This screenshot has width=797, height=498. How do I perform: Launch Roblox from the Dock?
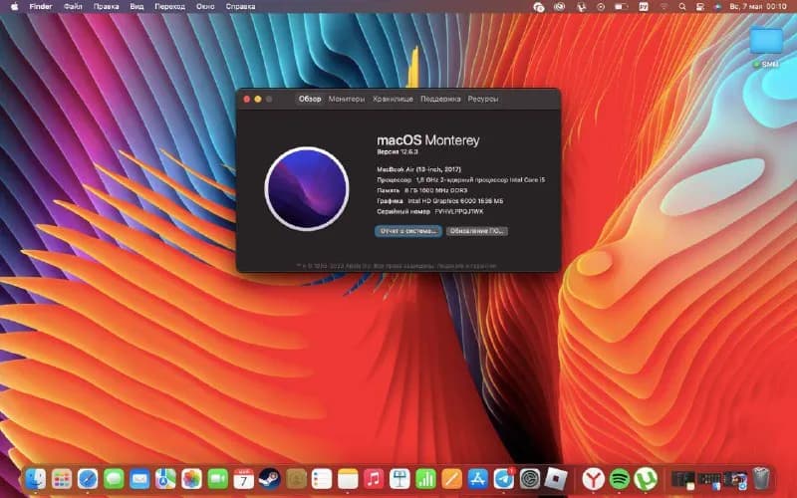coord(556,479)
